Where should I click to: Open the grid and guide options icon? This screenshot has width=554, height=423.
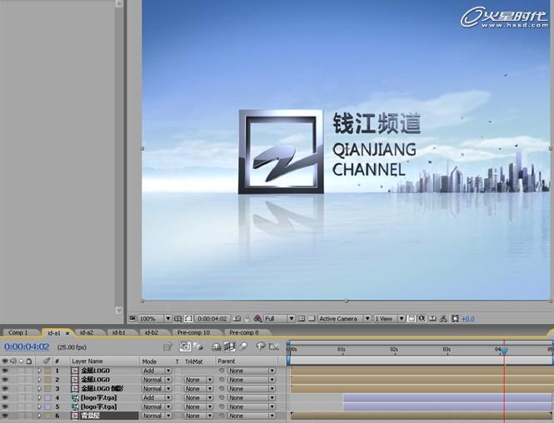click(177, 318)
